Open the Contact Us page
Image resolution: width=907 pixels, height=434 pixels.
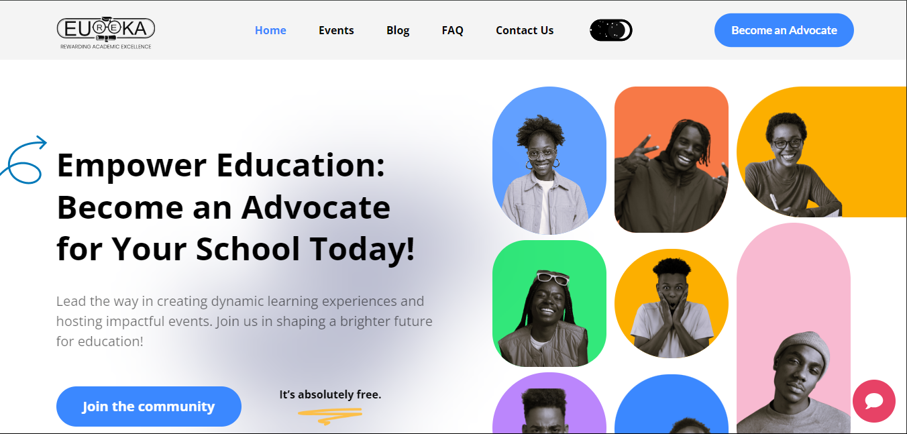525,30
